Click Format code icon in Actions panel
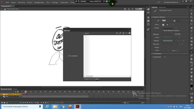Viewport: 194px width, 109px height. tap(123, 33)
